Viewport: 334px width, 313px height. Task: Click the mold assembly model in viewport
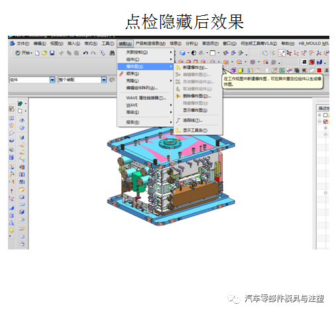coord(171,176)
